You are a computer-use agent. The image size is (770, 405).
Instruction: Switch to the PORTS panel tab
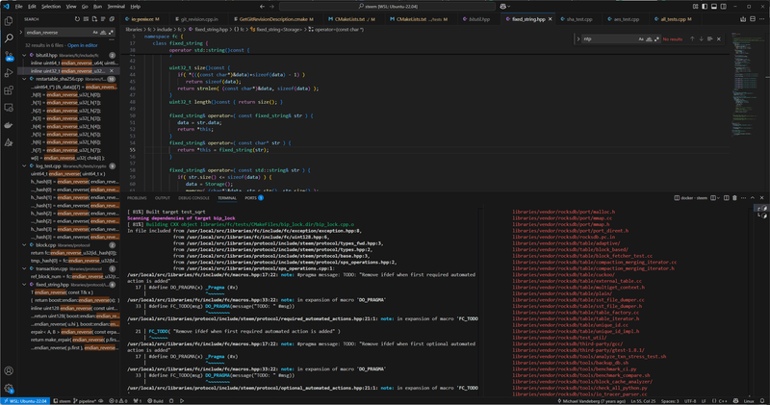click(254, 198)
